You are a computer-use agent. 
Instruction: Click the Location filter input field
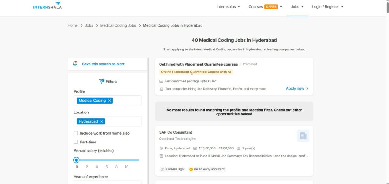(122, 121)
